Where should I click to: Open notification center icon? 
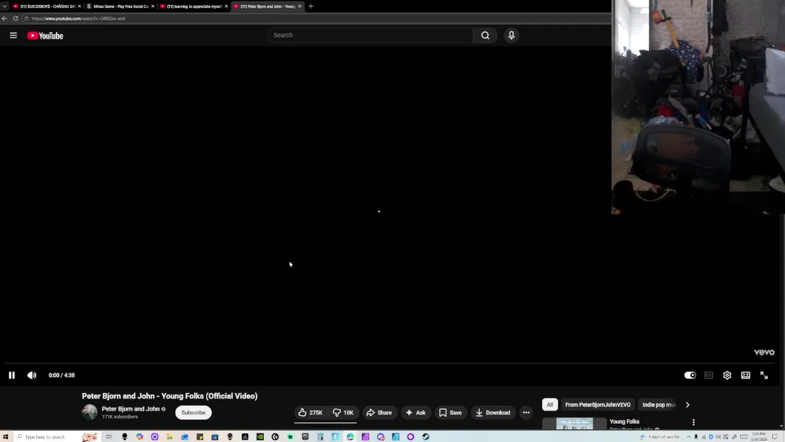coord(775,436)
